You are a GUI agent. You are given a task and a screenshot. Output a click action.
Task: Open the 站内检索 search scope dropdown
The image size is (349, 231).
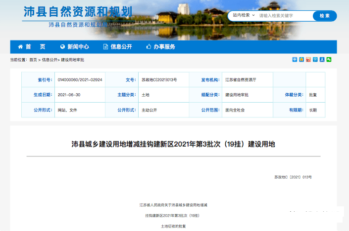[x=244, y=15]
